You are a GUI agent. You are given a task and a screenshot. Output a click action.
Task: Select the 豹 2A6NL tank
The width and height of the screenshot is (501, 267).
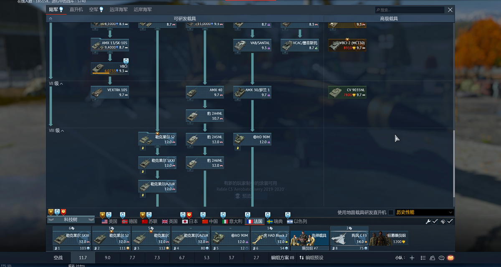pos(205,163)
